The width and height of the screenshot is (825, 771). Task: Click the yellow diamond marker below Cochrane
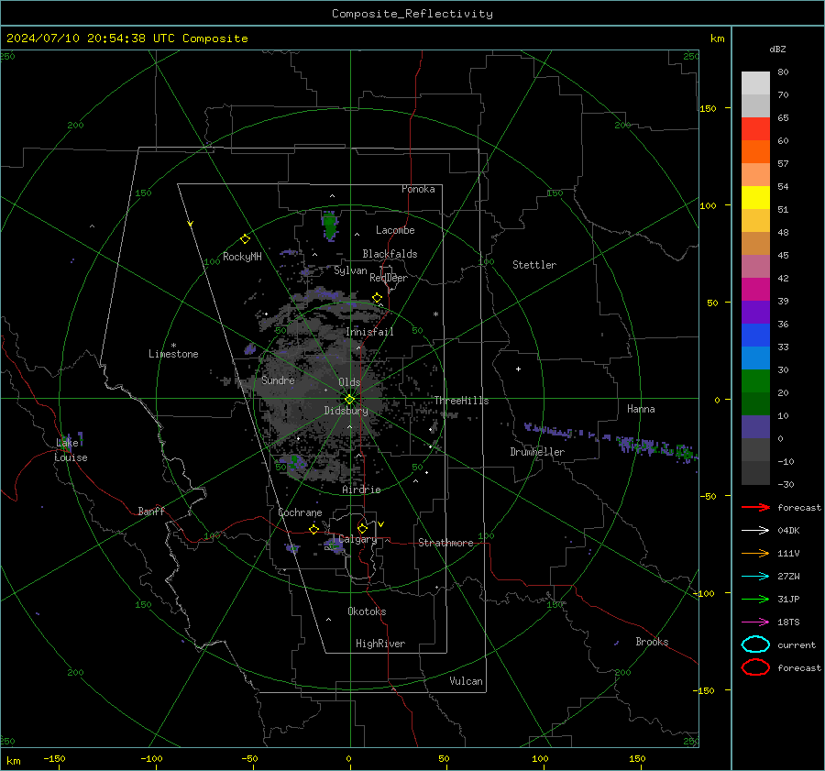(314, 529)
